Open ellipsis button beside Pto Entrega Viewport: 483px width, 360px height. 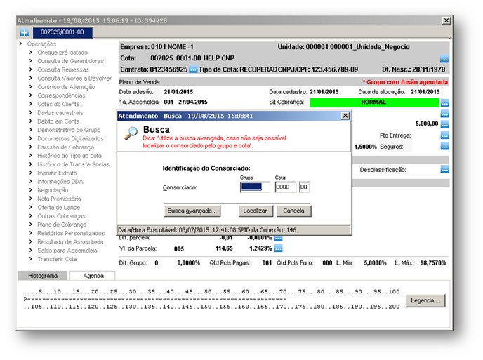point(445,135)
